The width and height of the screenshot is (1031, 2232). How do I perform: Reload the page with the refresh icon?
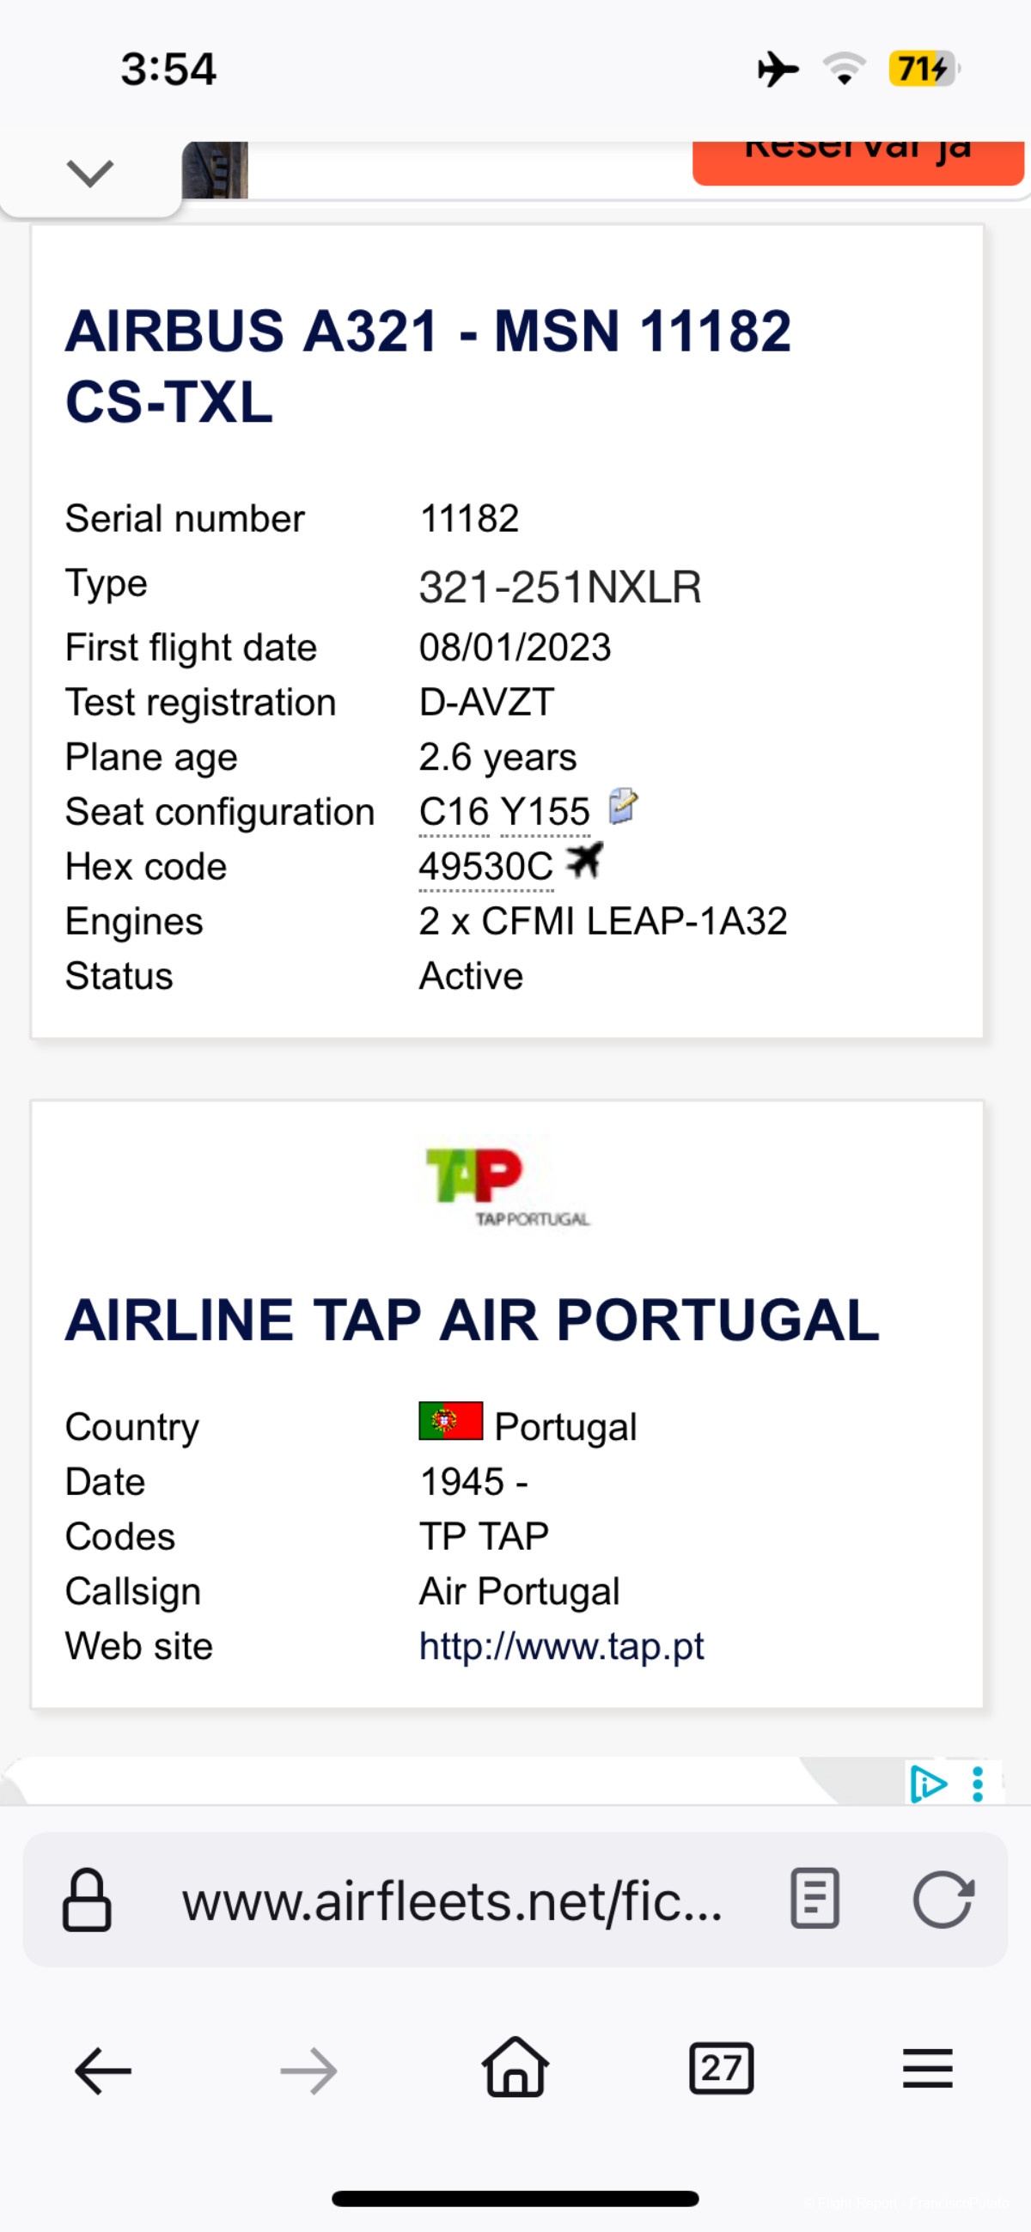coord(943,1900)
